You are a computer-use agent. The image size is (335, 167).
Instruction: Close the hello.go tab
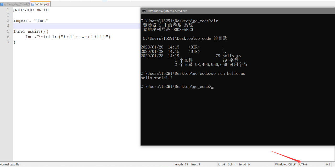click(48, 4)
